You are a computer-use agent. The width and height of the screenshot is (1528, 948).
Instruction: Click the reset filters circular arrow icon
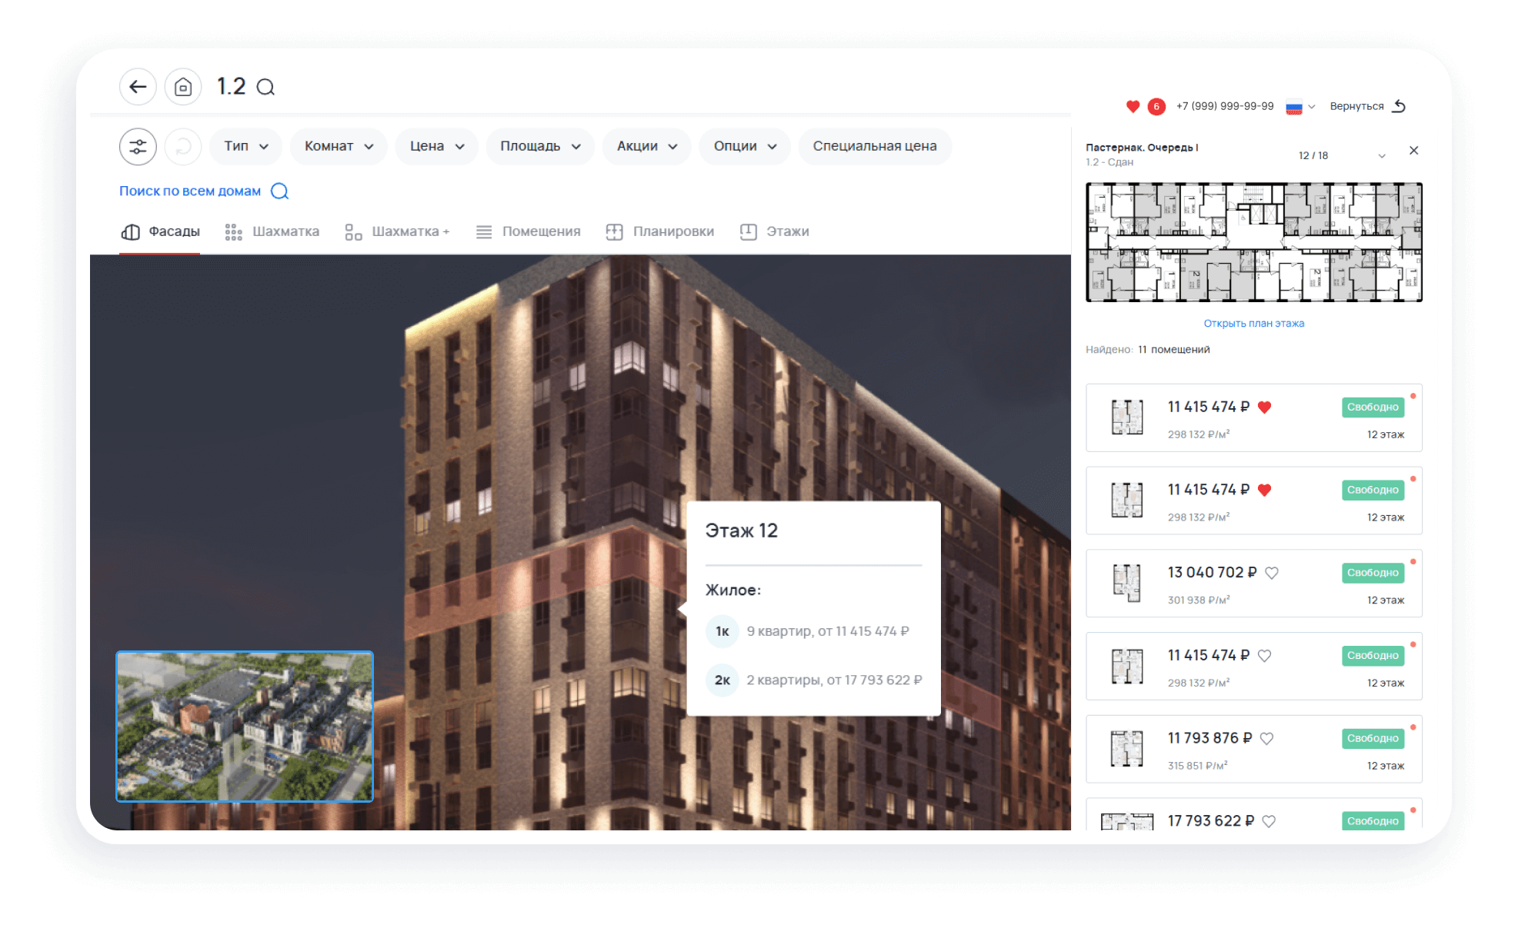pos(183,146)
